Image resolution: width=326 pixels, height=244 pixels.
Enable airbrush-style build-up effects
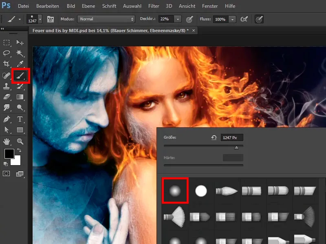pyautogui.click(x=244, y=19)
